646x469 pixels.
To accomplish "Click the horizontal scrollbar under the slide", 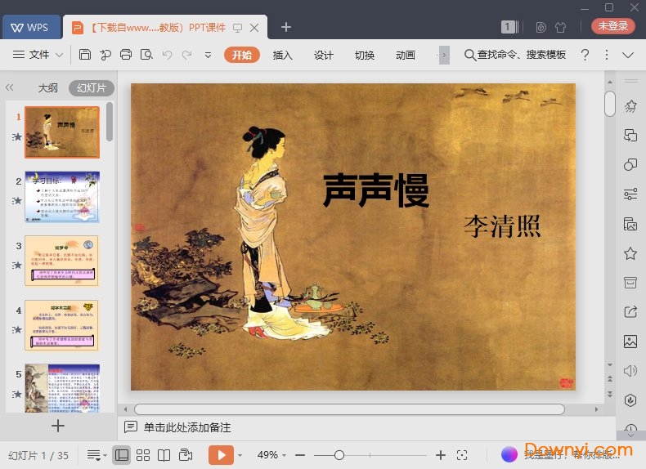I will pos(349,409).
